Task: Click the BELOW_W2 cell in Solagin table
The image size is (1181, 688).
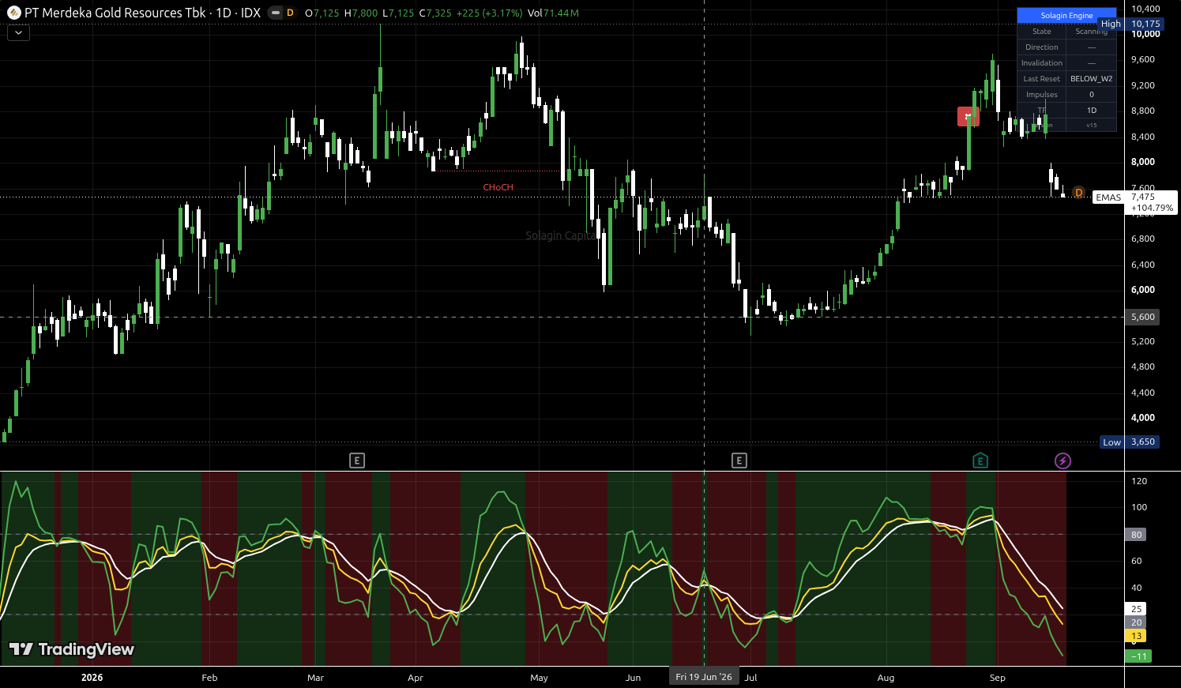Action: click(x=1091, y=79)
